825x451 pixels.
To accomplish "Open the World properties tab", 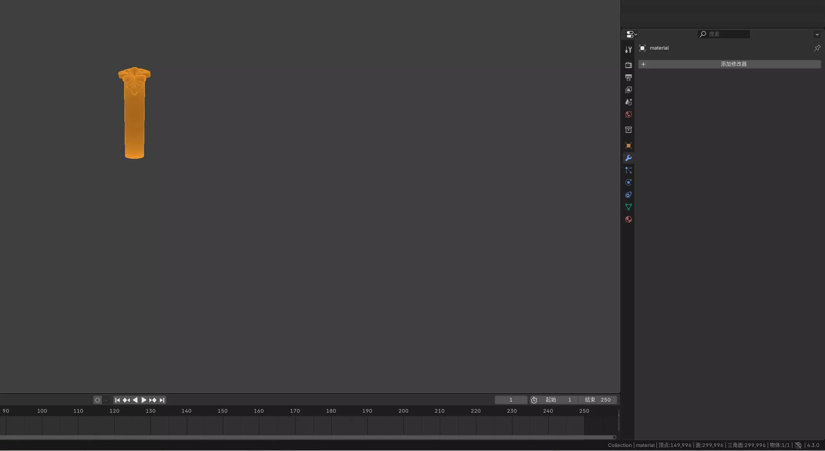I will point(628,114).
